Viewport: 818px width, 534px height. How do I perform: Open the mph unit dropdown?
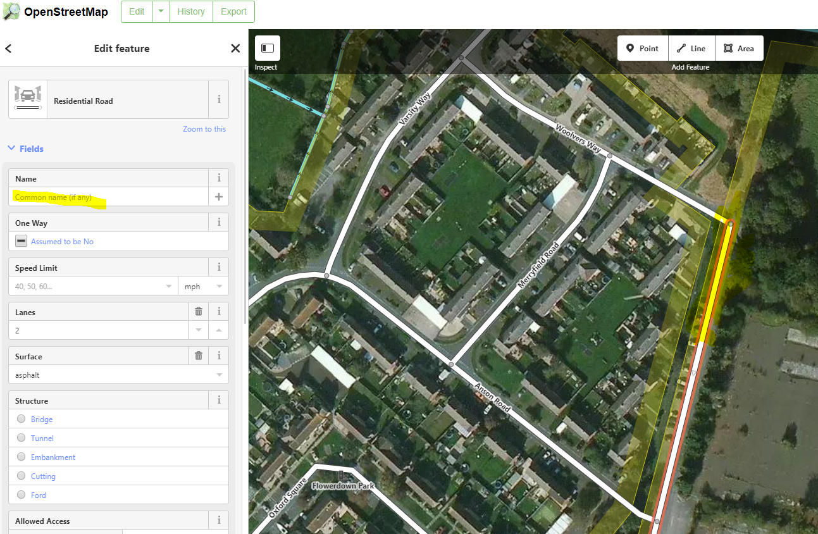pos(219,286)
